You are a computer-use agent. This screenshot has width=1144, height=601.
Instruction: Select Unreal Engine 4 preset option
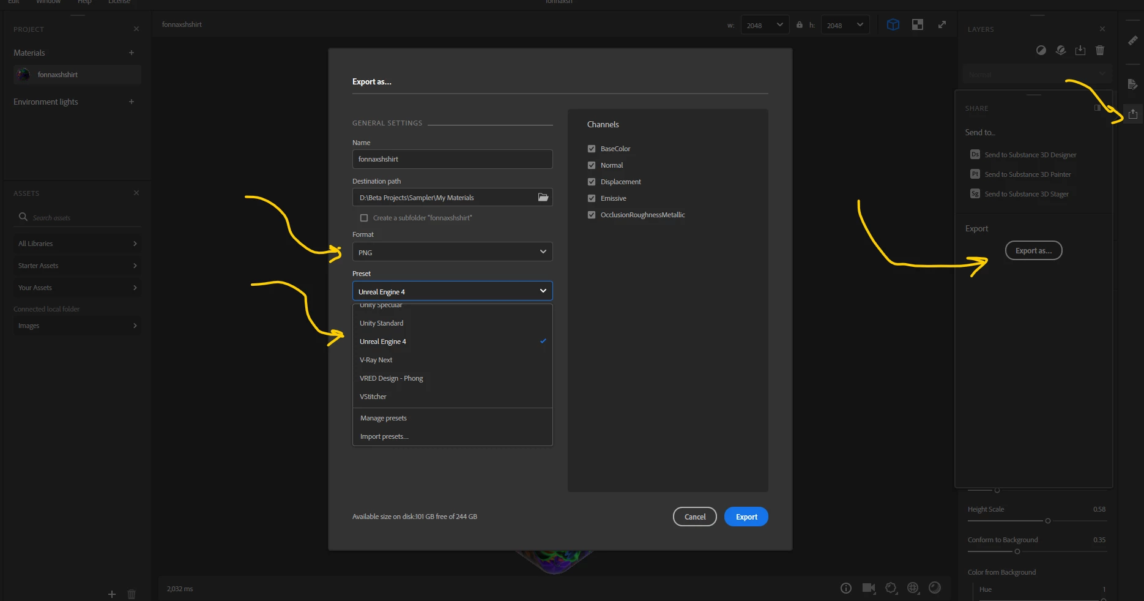point(453,342)
